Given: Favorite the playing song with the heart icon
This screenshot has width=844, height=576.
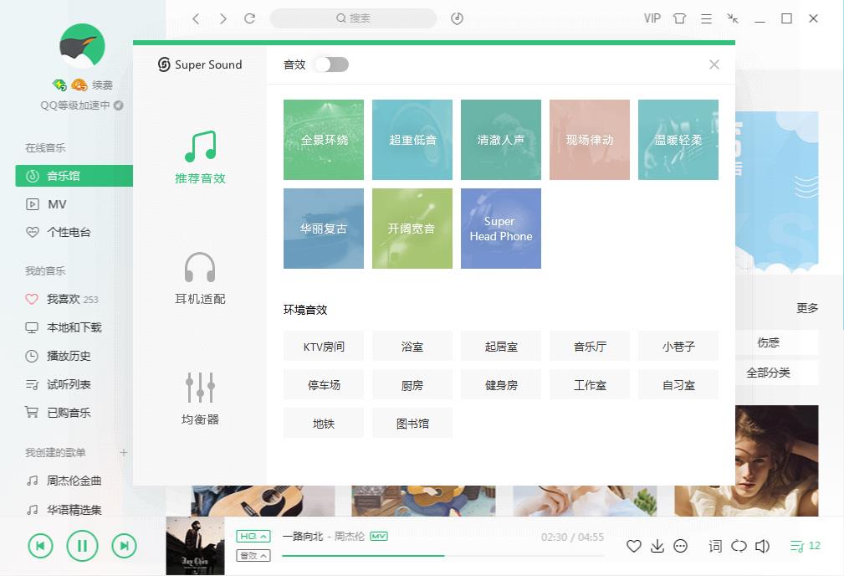Looking at the screenshot, I should pos(634,545).
